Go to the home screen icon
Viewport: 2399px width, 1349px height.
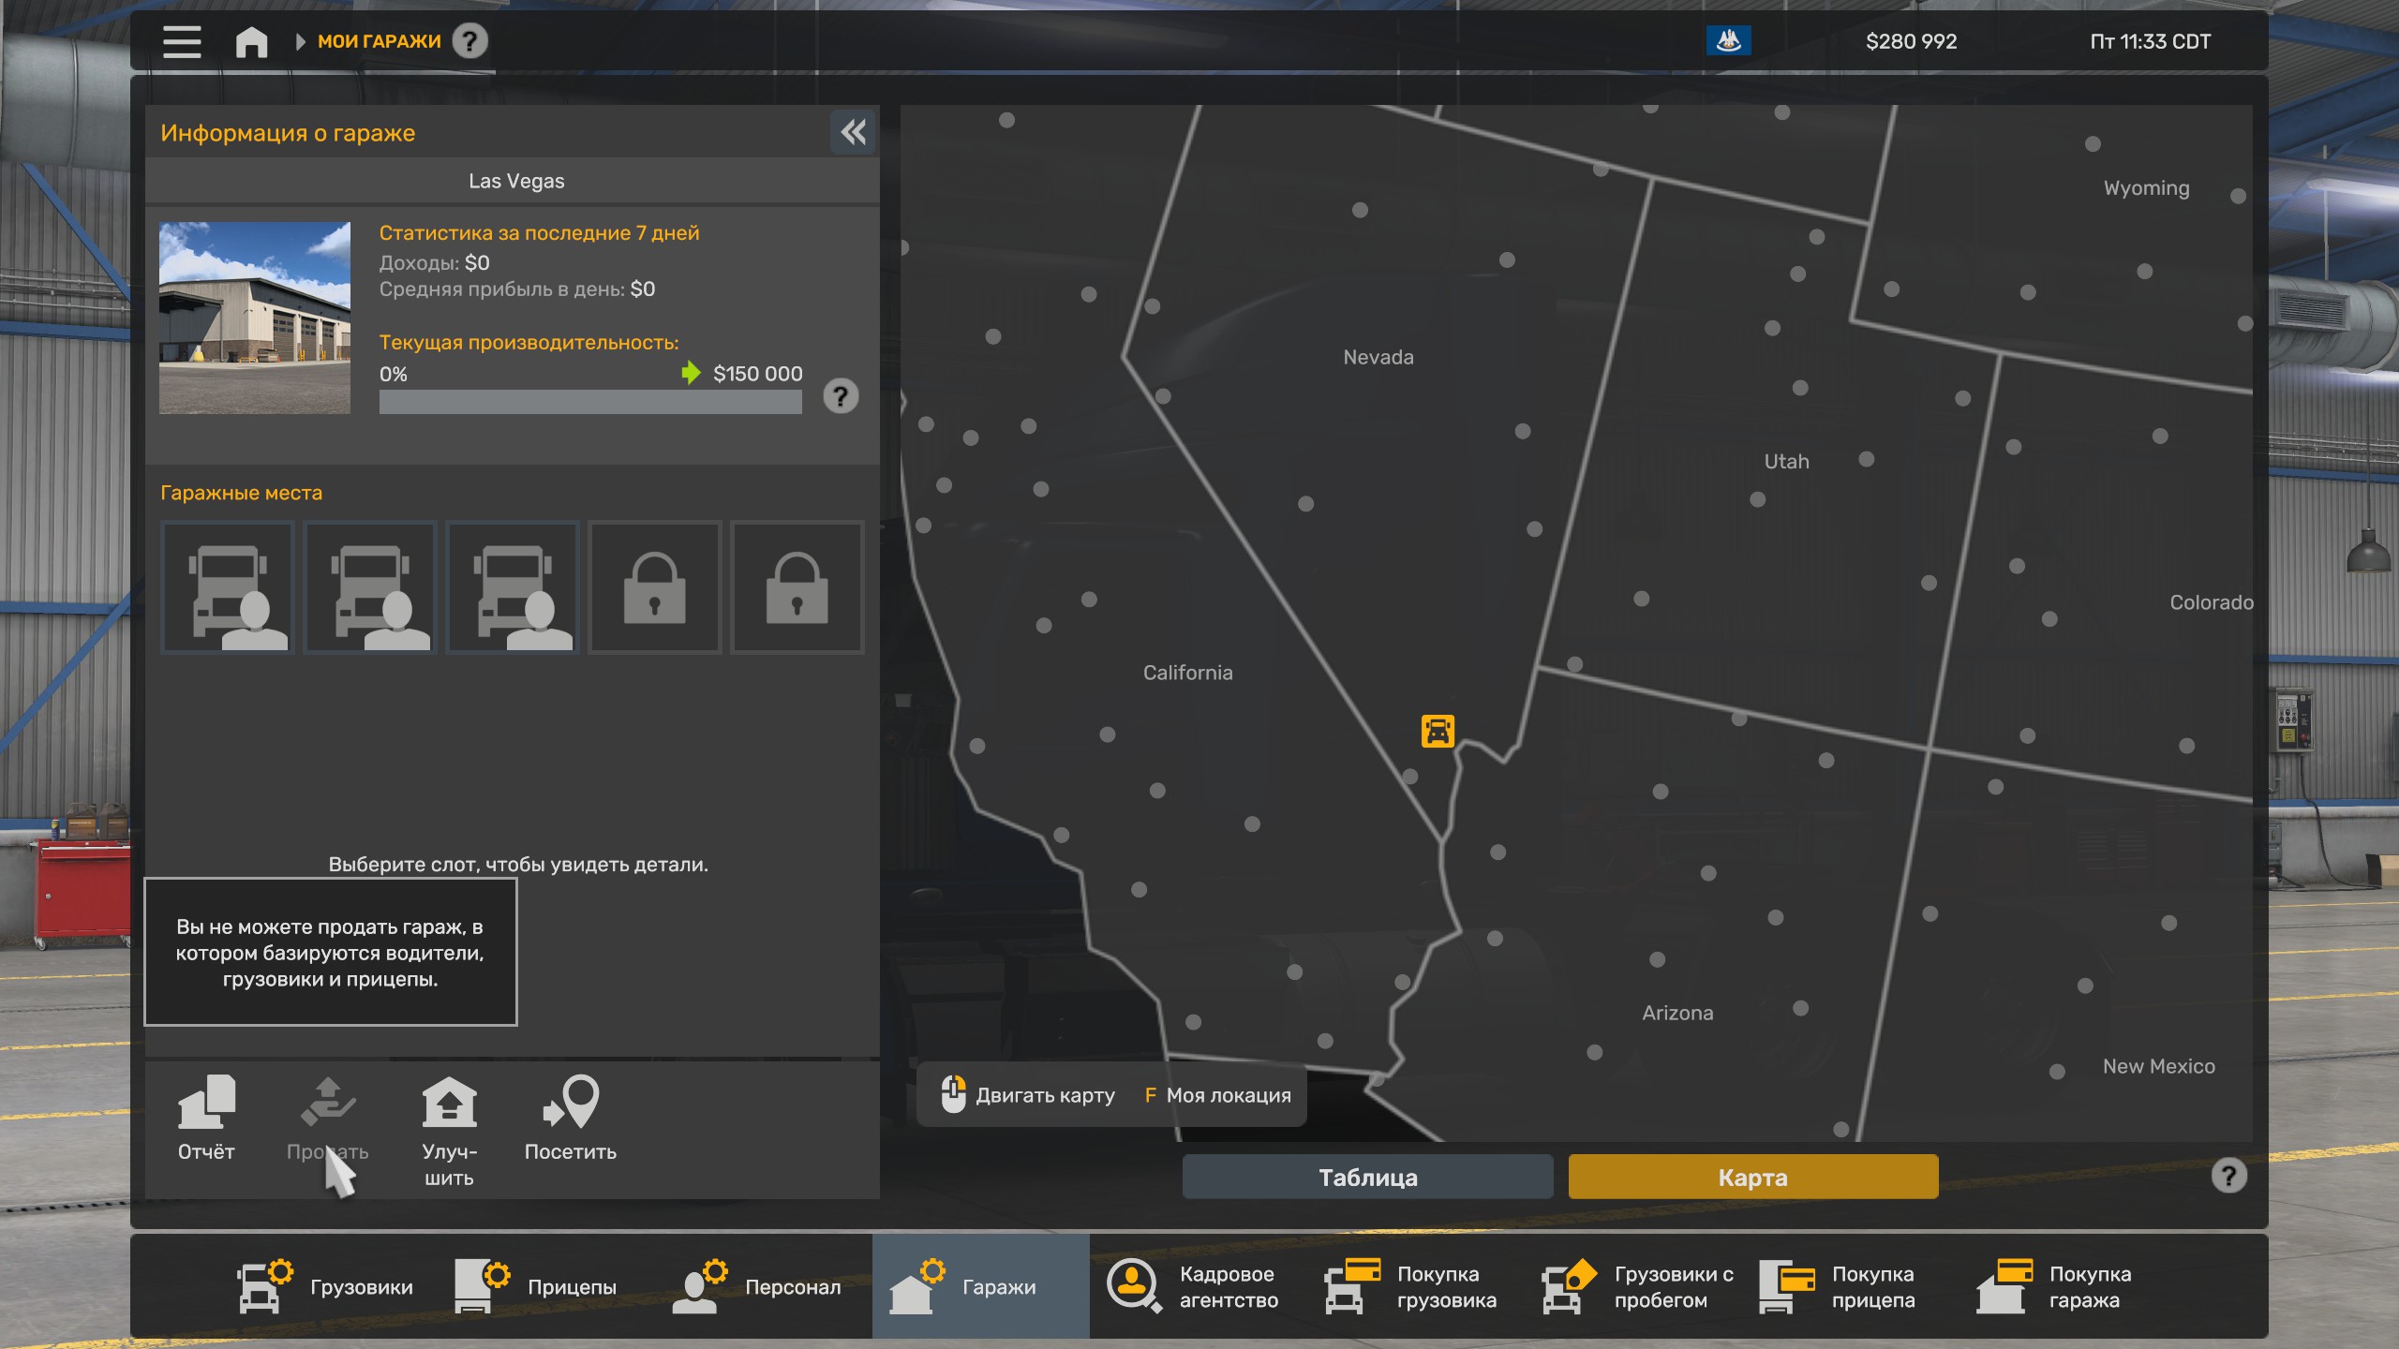[x=251, y=41]
